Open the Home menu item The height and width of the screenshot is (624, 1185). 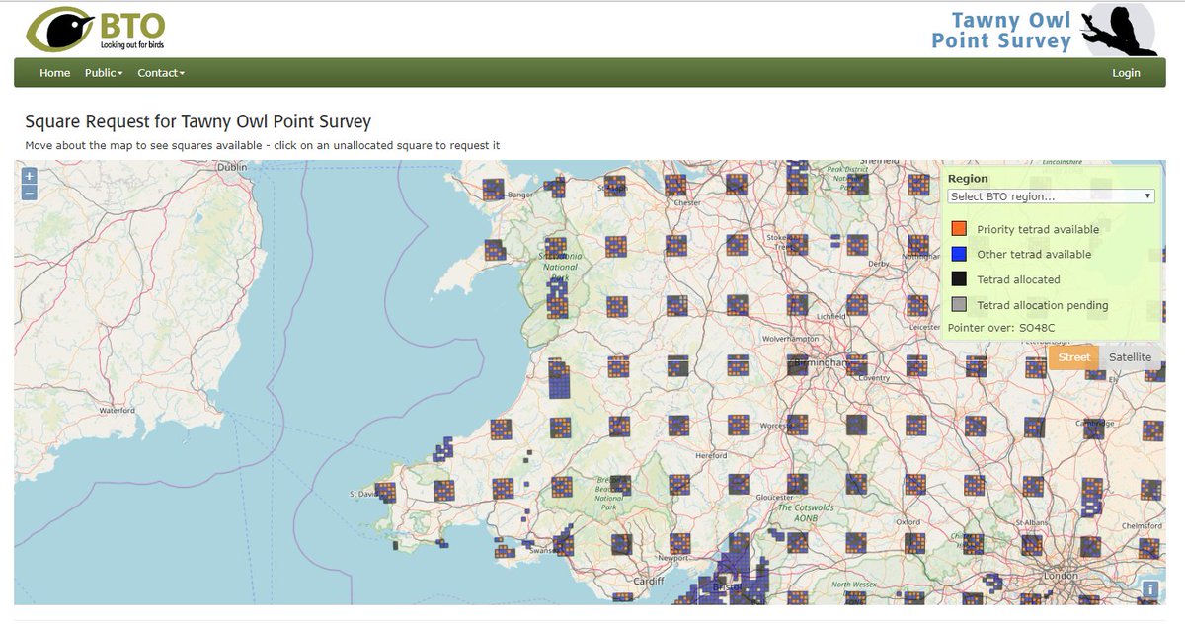click(x=54, y=73)
